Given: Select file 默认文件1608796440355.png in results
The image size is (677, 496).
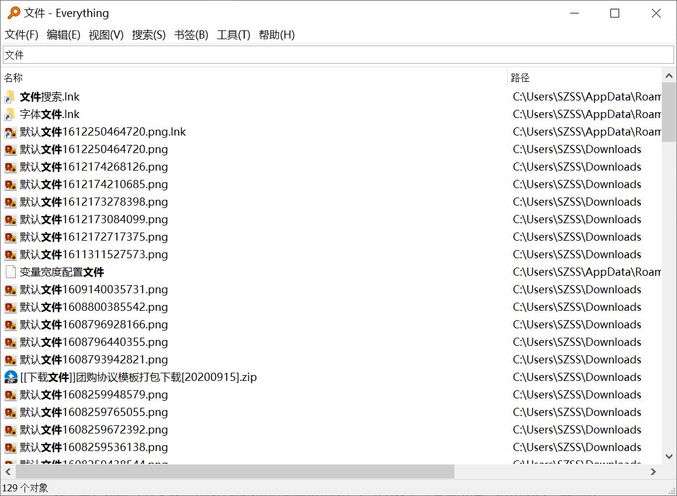Looking at the screenshot, I should 93,342.
